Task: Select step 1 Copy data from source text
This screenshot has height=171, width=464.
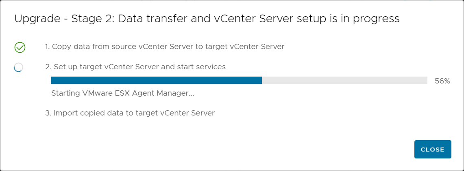Action: pyautogui.click(x=165, y=47)
